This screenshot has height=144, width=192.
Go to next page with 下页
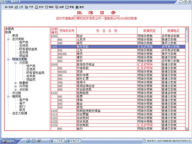pos(27,7)
